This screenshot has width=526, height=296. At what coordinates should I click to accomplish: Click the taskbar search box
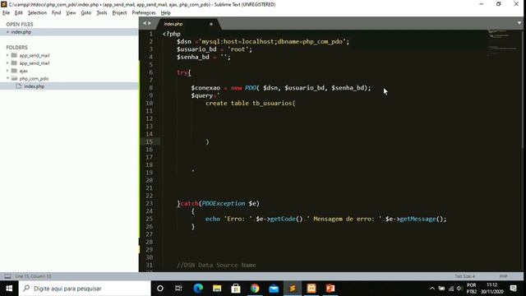point(85,289)
